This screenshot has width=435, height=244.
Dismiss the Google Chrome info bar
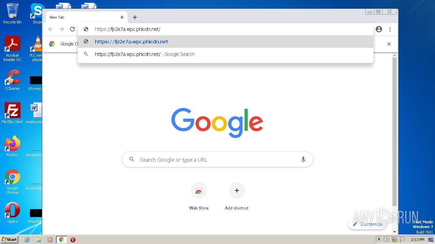click(389, 44)
